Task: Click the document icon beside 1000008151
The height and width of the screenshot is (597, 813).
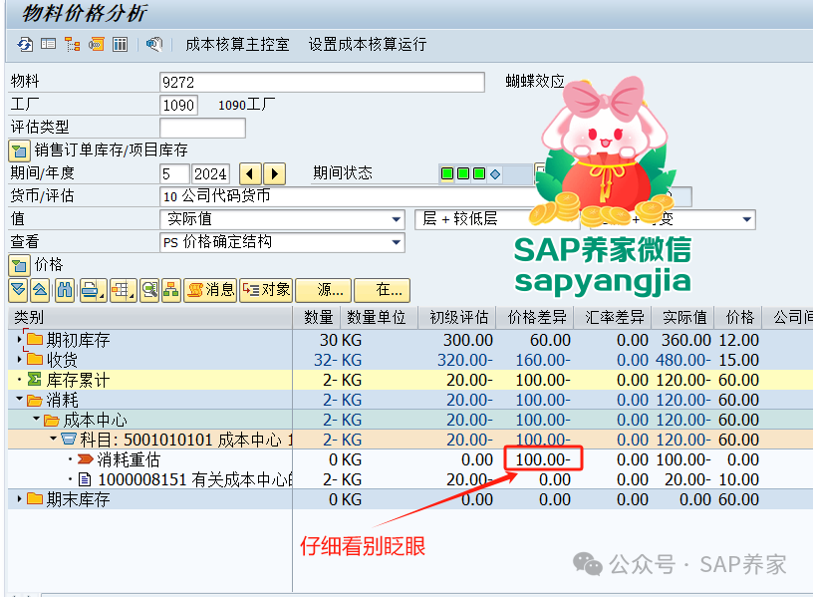Action: 85,479
